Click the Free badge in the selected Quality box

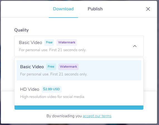pyautogui.click(x=49, y=43)
